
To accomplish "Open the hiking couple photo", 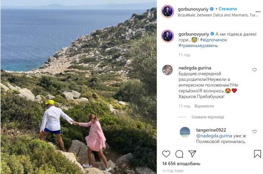I will tap(78, 87).
